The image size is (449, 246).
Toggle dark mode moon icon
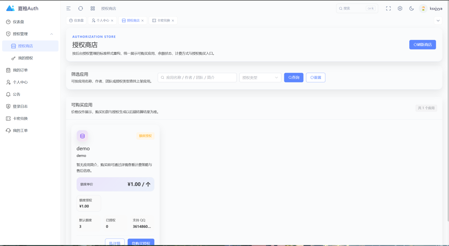pyautogui.click(x=411, y=8)
